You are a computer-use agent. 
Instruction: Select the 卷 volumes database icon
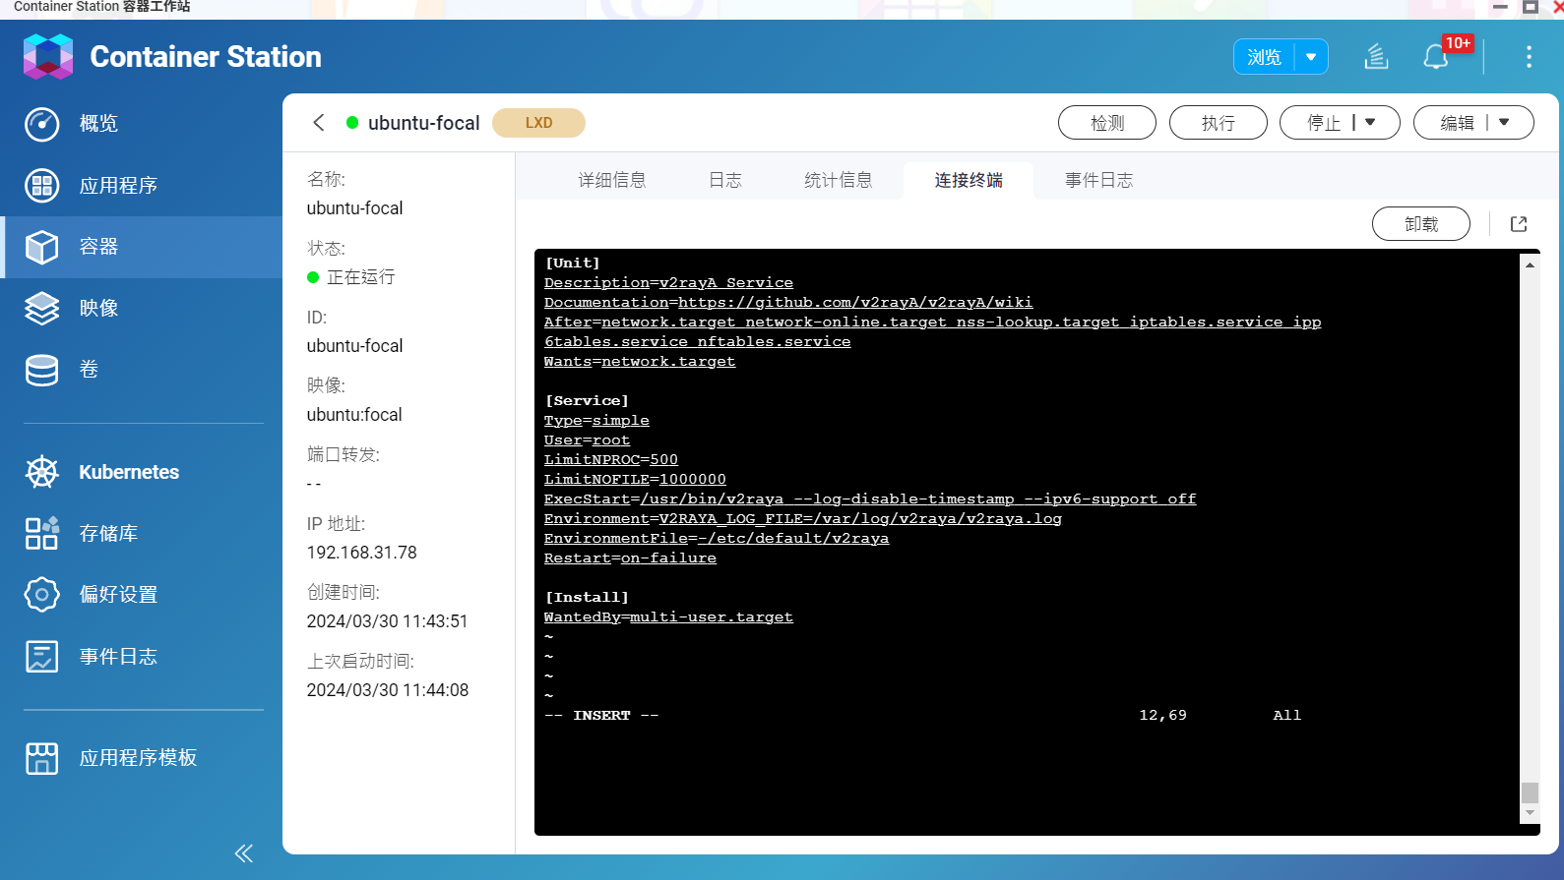41,370
